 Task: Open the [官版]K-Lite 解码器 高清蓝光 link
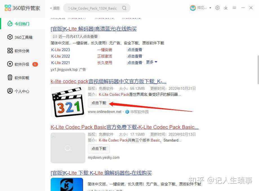(x=94, y=29)
